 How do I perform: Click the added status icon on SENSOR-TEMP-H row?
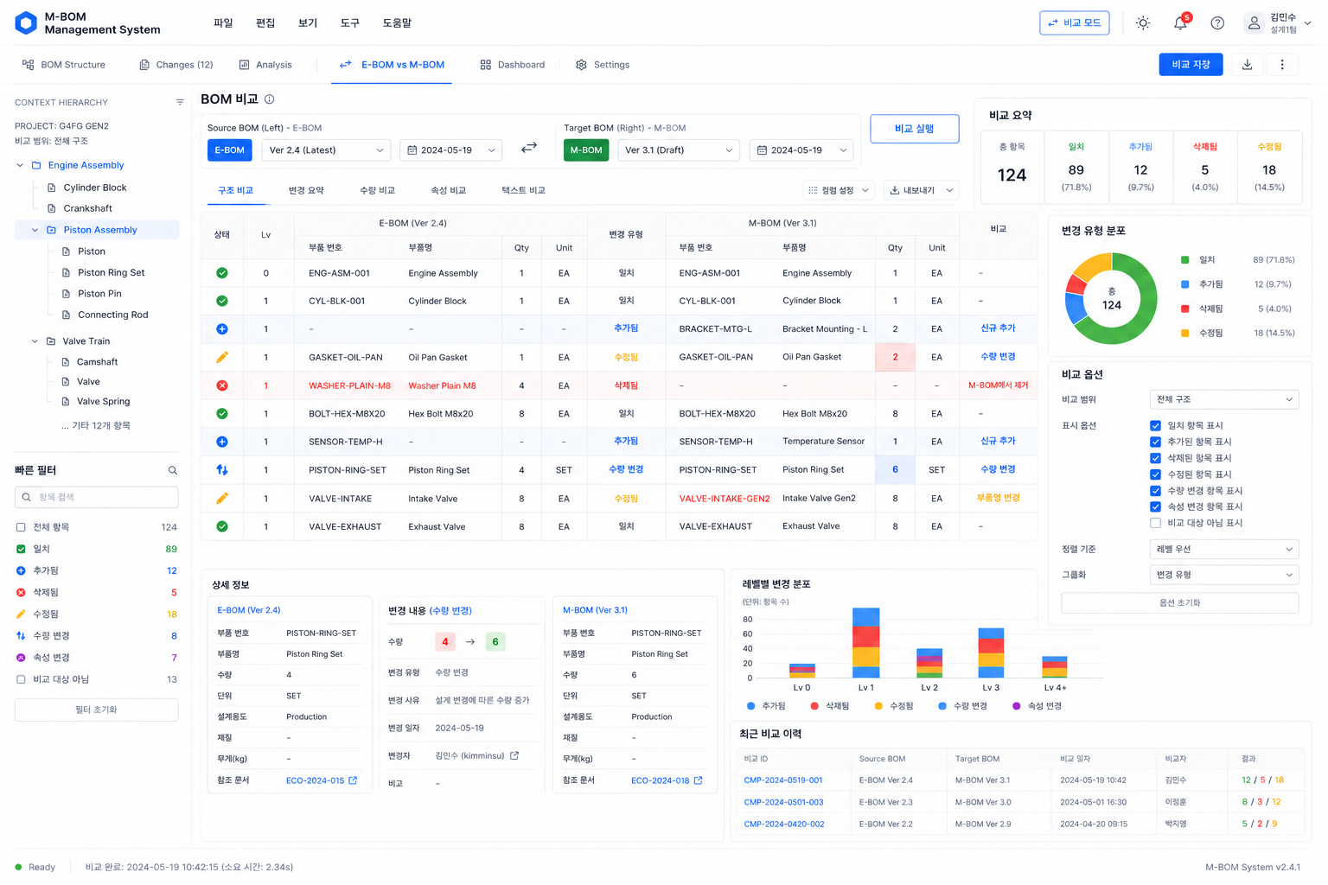tap(222, 442)
